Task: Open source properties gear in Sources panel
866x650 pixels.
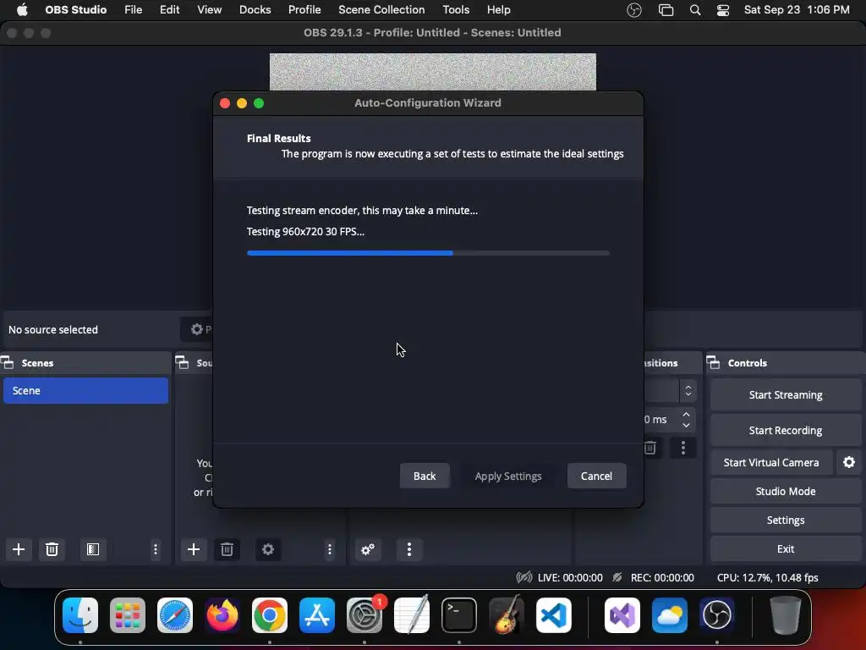Action: (x=268, y=548)
